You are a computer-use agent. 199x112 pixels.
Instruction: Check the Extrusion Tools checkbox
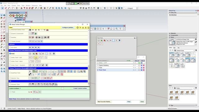[x=10, y=84]
